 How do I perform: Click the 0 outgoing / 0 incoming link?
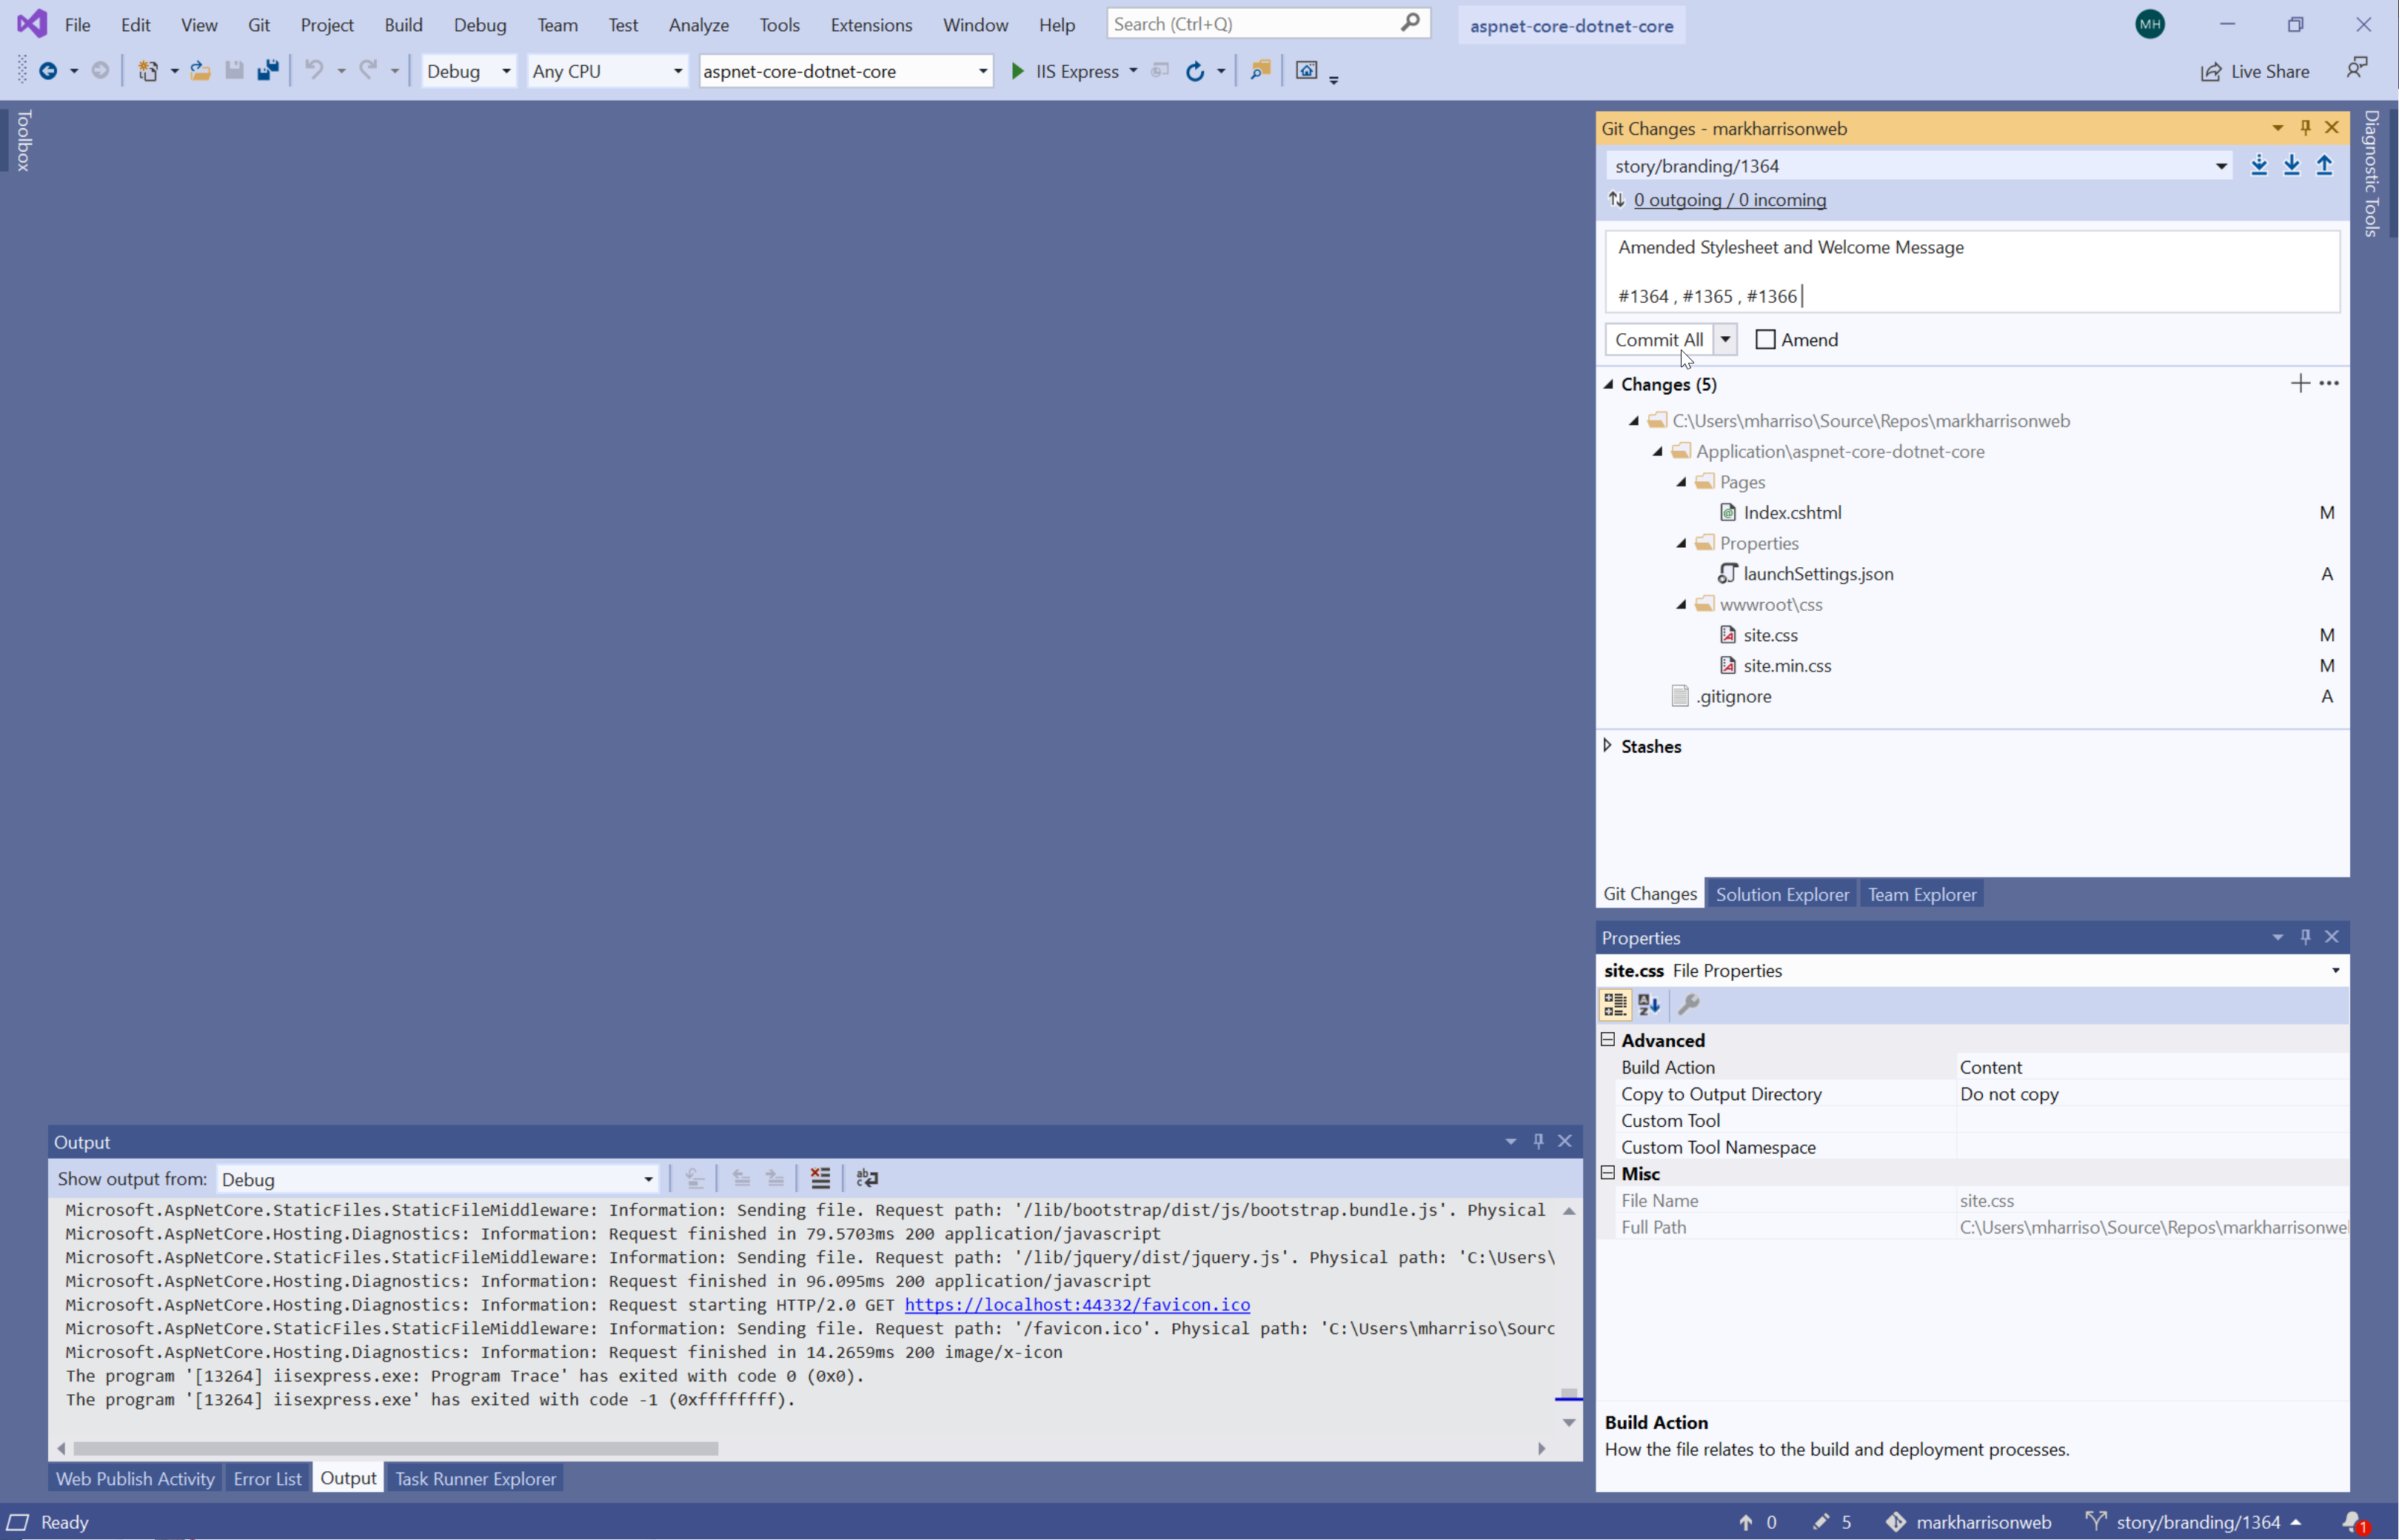pos(1729,200)
